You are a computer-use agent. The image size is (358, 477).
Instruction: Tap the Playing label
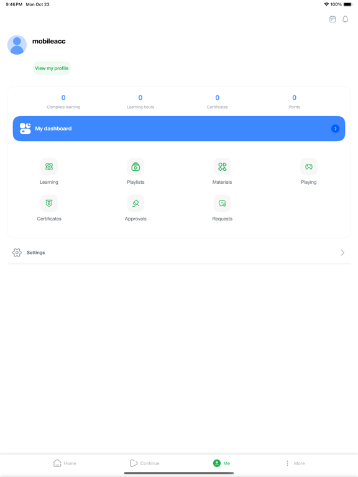[x=309, y=182]
